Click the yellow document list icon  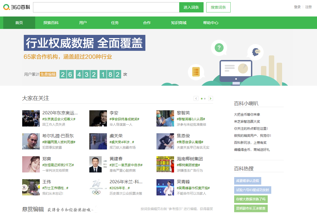click(196, 72)
